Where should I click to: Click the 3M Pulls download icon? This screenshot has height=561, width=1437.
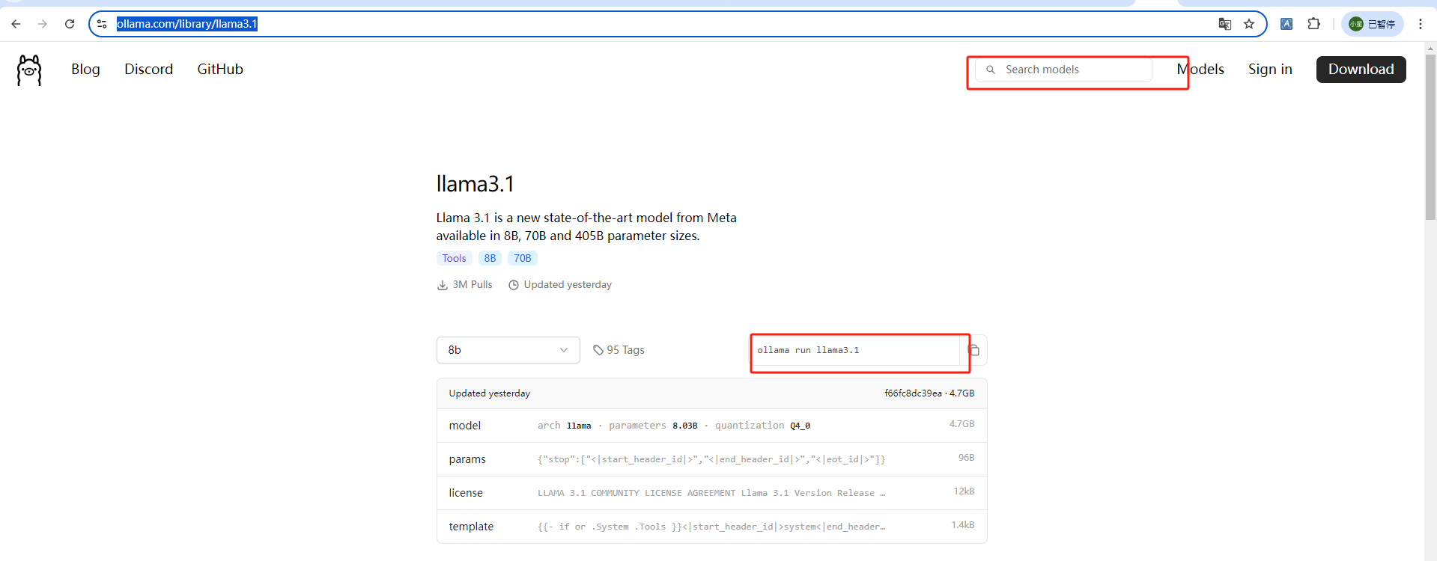point(443,285)
